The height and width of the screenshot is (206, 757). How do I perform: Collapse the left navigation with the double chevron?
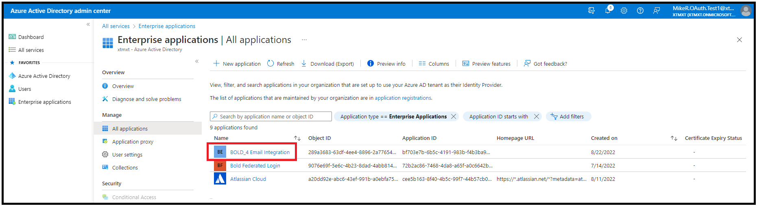(88, 25)
